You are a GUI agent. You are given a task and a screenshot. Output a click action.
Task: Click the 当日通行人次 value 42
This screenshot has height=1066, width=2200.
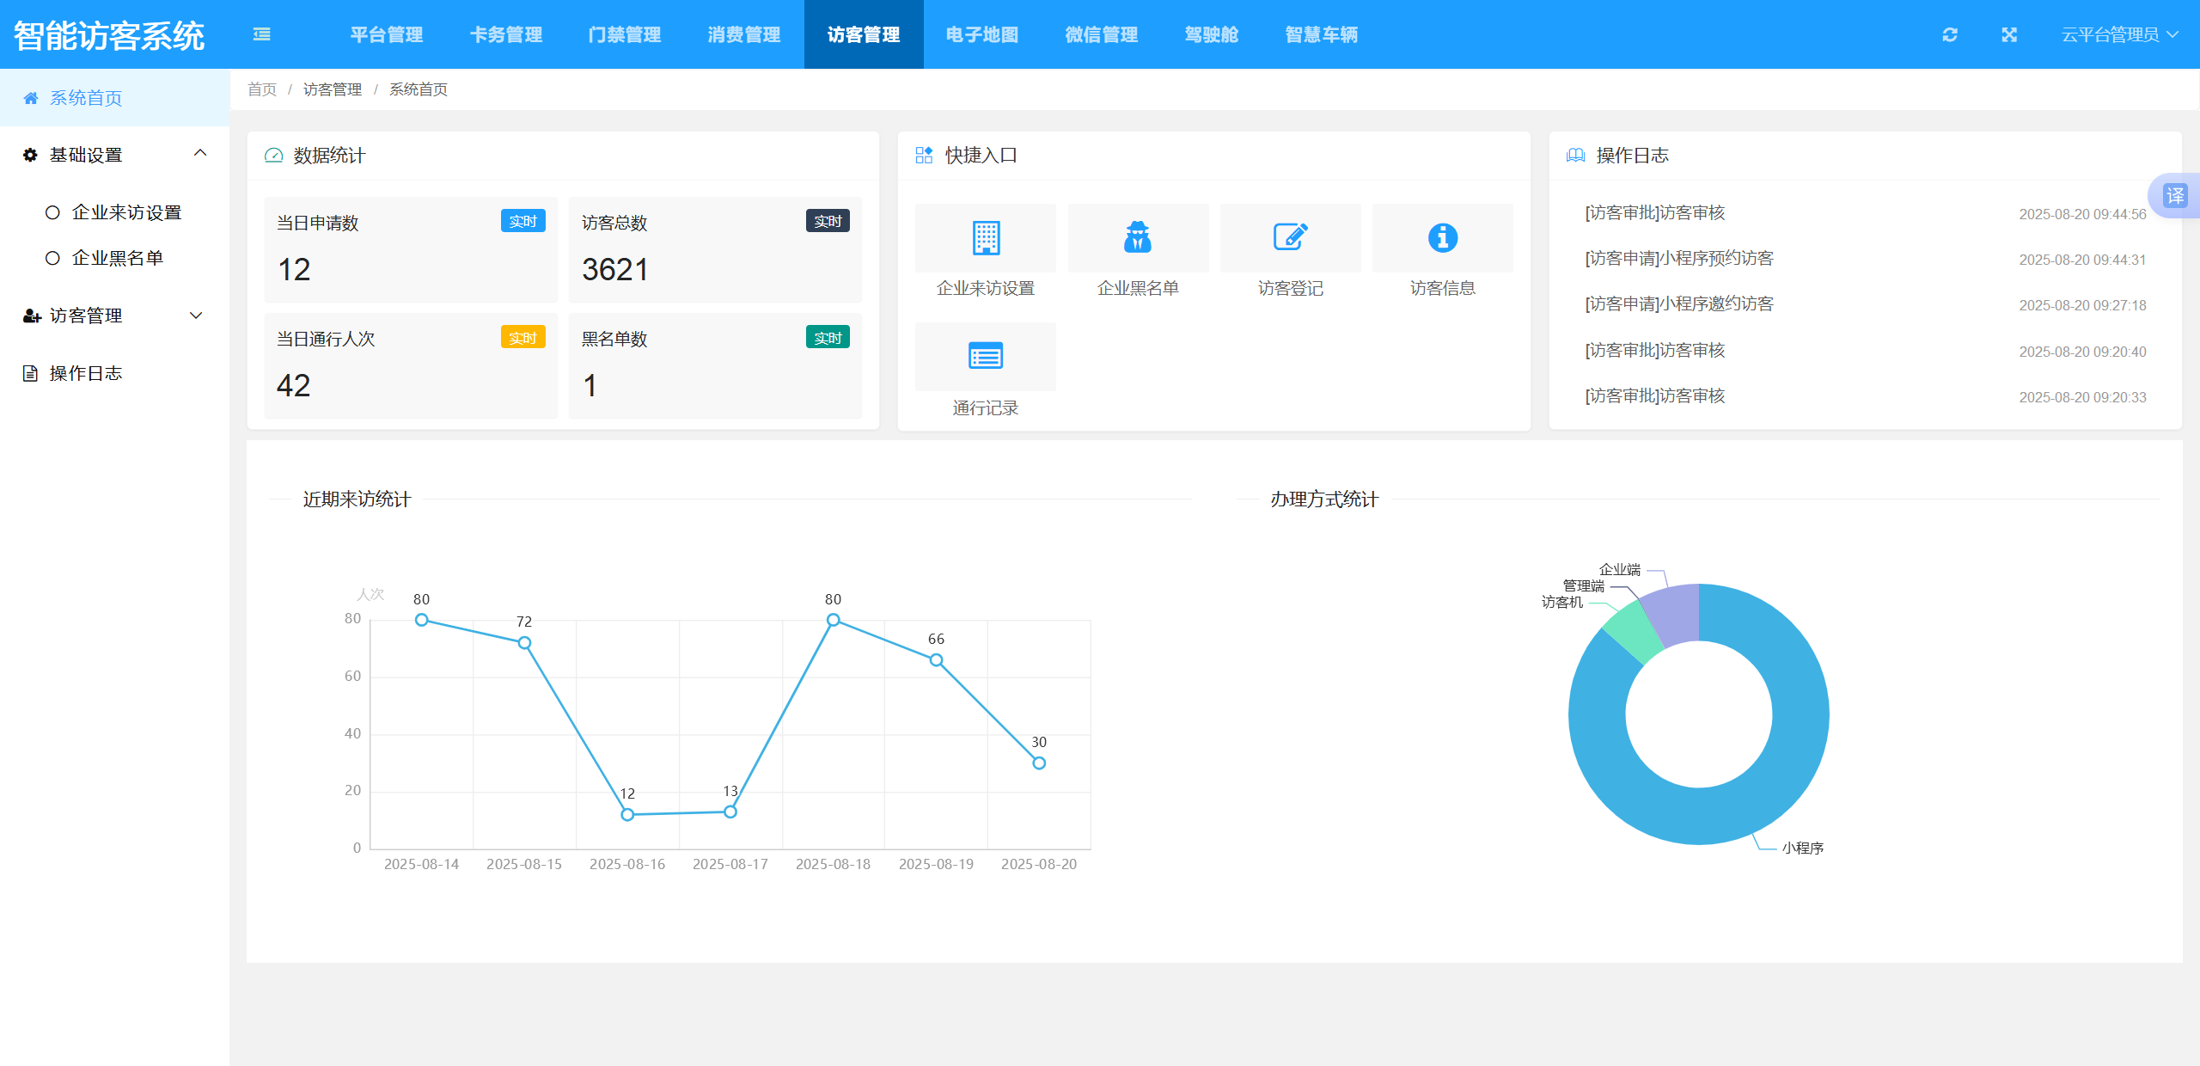(x=294, y=386)
